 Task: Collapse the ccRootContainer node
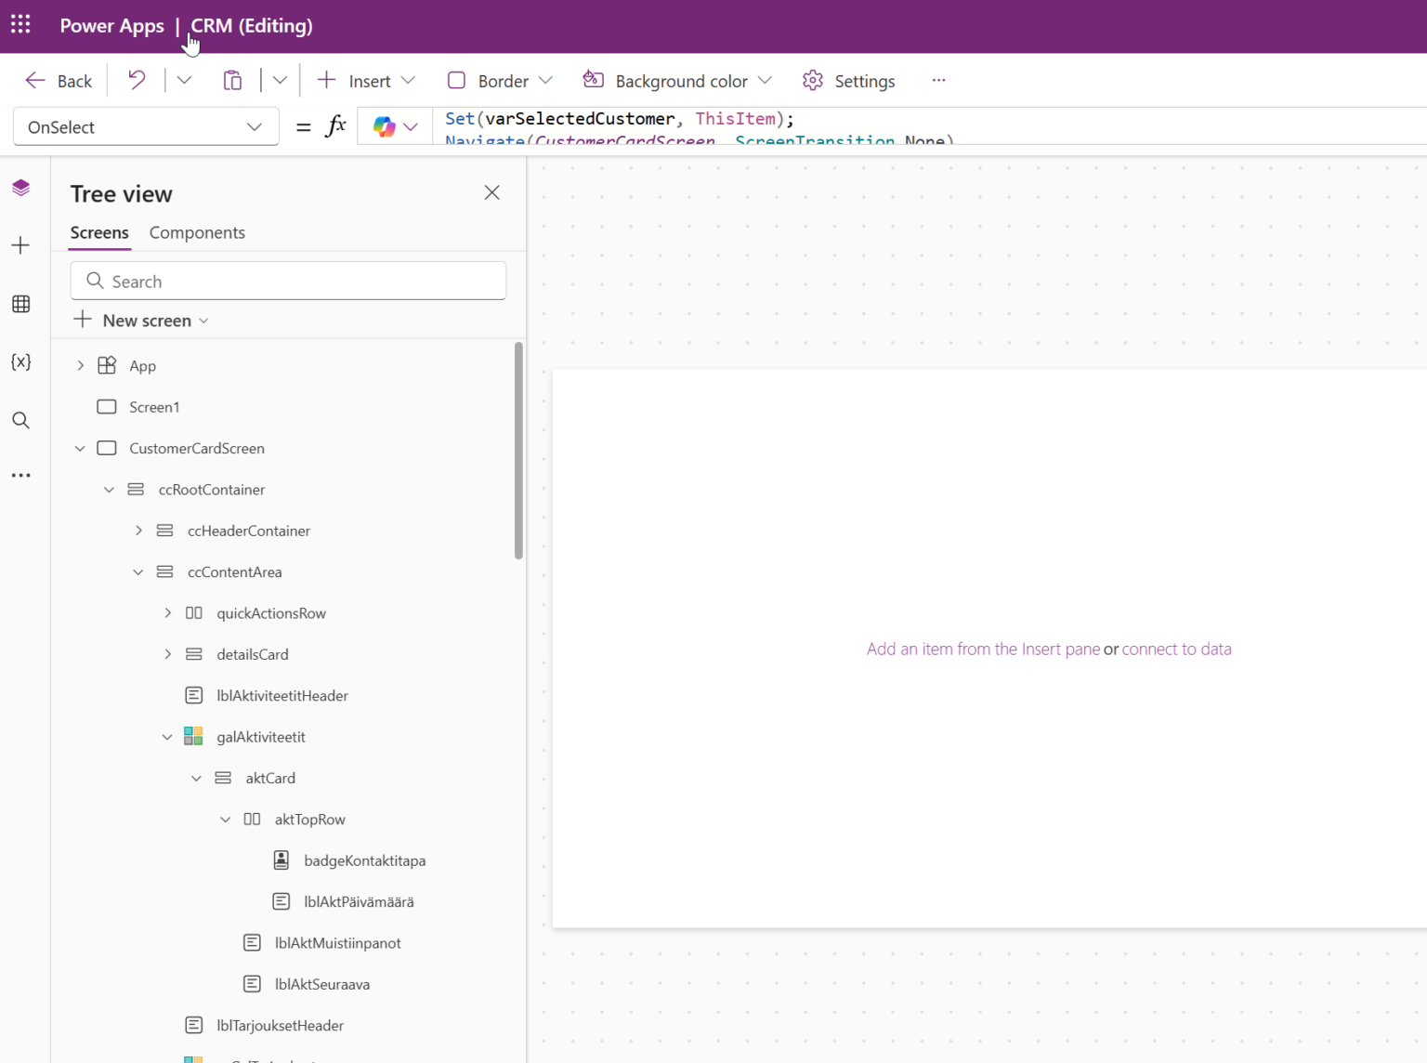(x=109, y=490)
